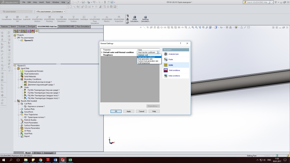Switch to the Sketch tab
The width and height of the screenshot is (290, 163).
(13, 27)
